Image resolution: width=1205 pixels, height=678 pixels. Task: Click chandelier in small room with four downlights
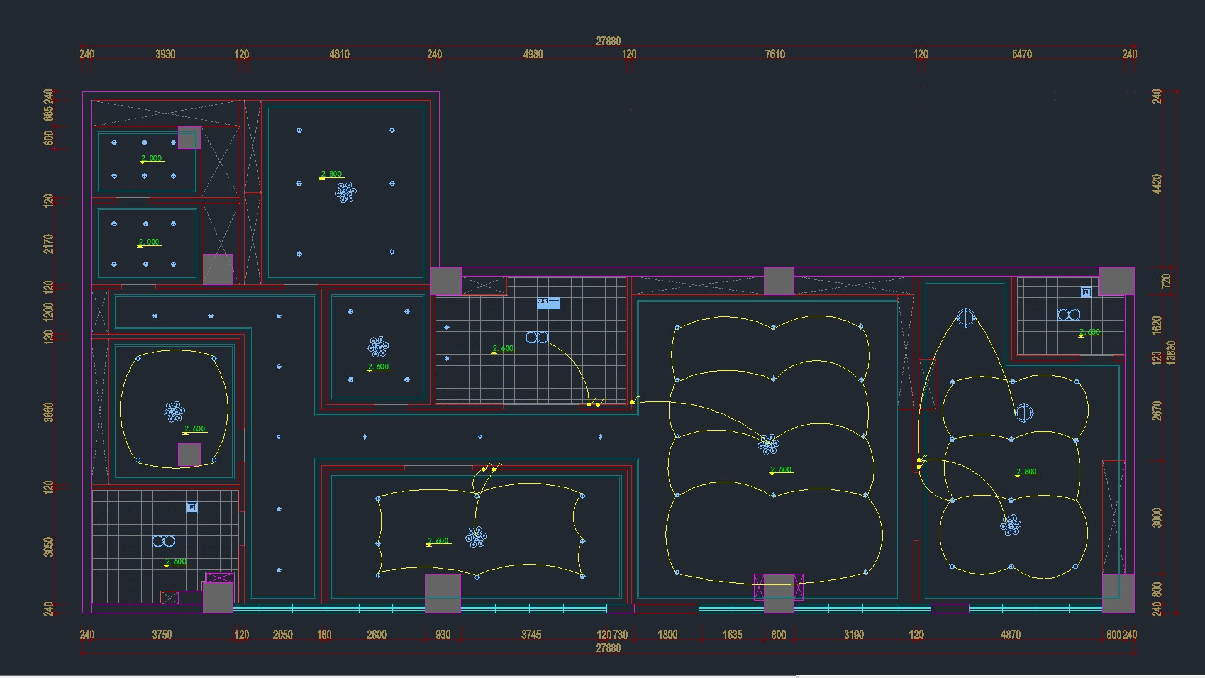point(378,346)
